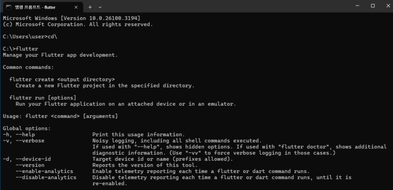Click the 'C:\>flutter' command line
Viewport: 393px width, 190px height.
tap(21, 49)
